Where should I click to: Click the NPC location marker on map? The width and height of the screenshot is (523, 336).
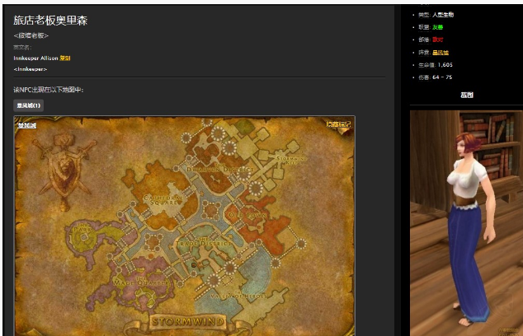pyautogui.click(x=195, y=264)
